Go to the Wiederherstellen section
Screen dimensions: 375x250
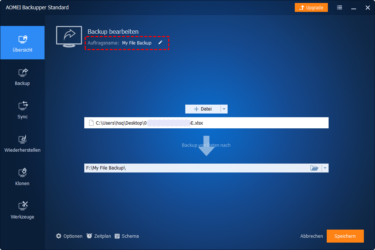(x=23, y=144)
